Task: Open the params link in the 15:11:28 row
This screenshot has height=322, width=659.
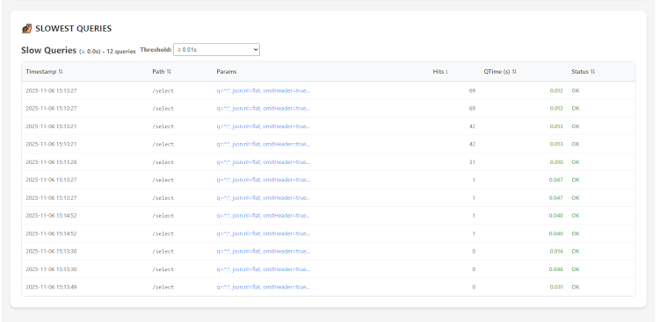Action: 263,162
